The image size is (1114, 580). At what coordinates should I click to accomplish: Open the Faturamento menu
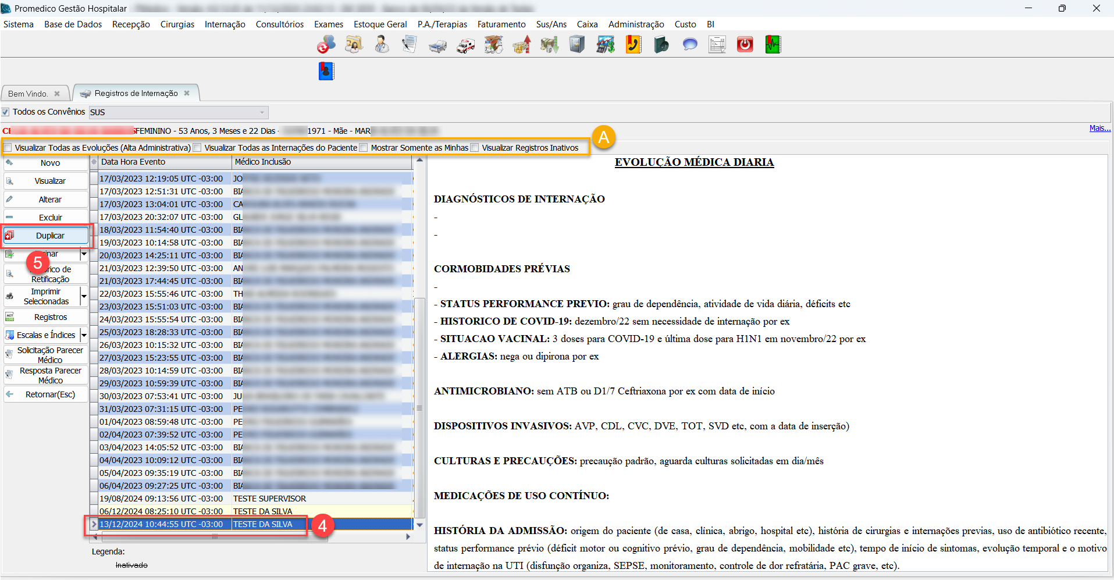501,24
